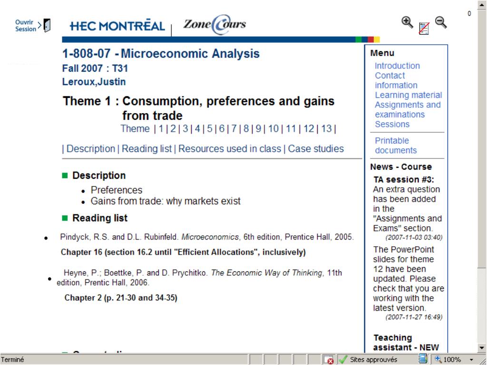
Task: Go to Theme 8
Action: click(246, 128)
